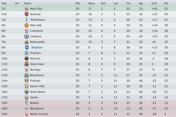Click the Liverpool club crest
The width and height of the screenshot is (176, 117).
pyautogui.click(x=27, y=31)
